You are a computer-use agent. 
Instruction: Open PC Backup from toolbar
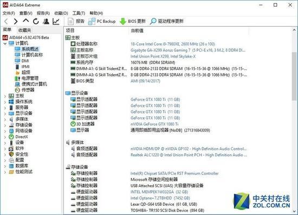point(102,21)
